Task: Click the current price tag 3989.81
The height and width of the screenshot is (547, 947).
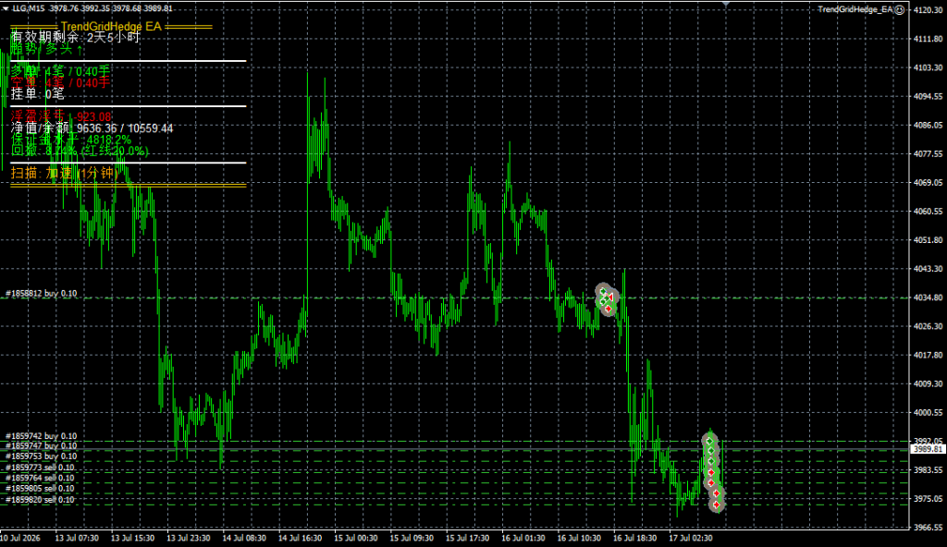Action: 928,449
